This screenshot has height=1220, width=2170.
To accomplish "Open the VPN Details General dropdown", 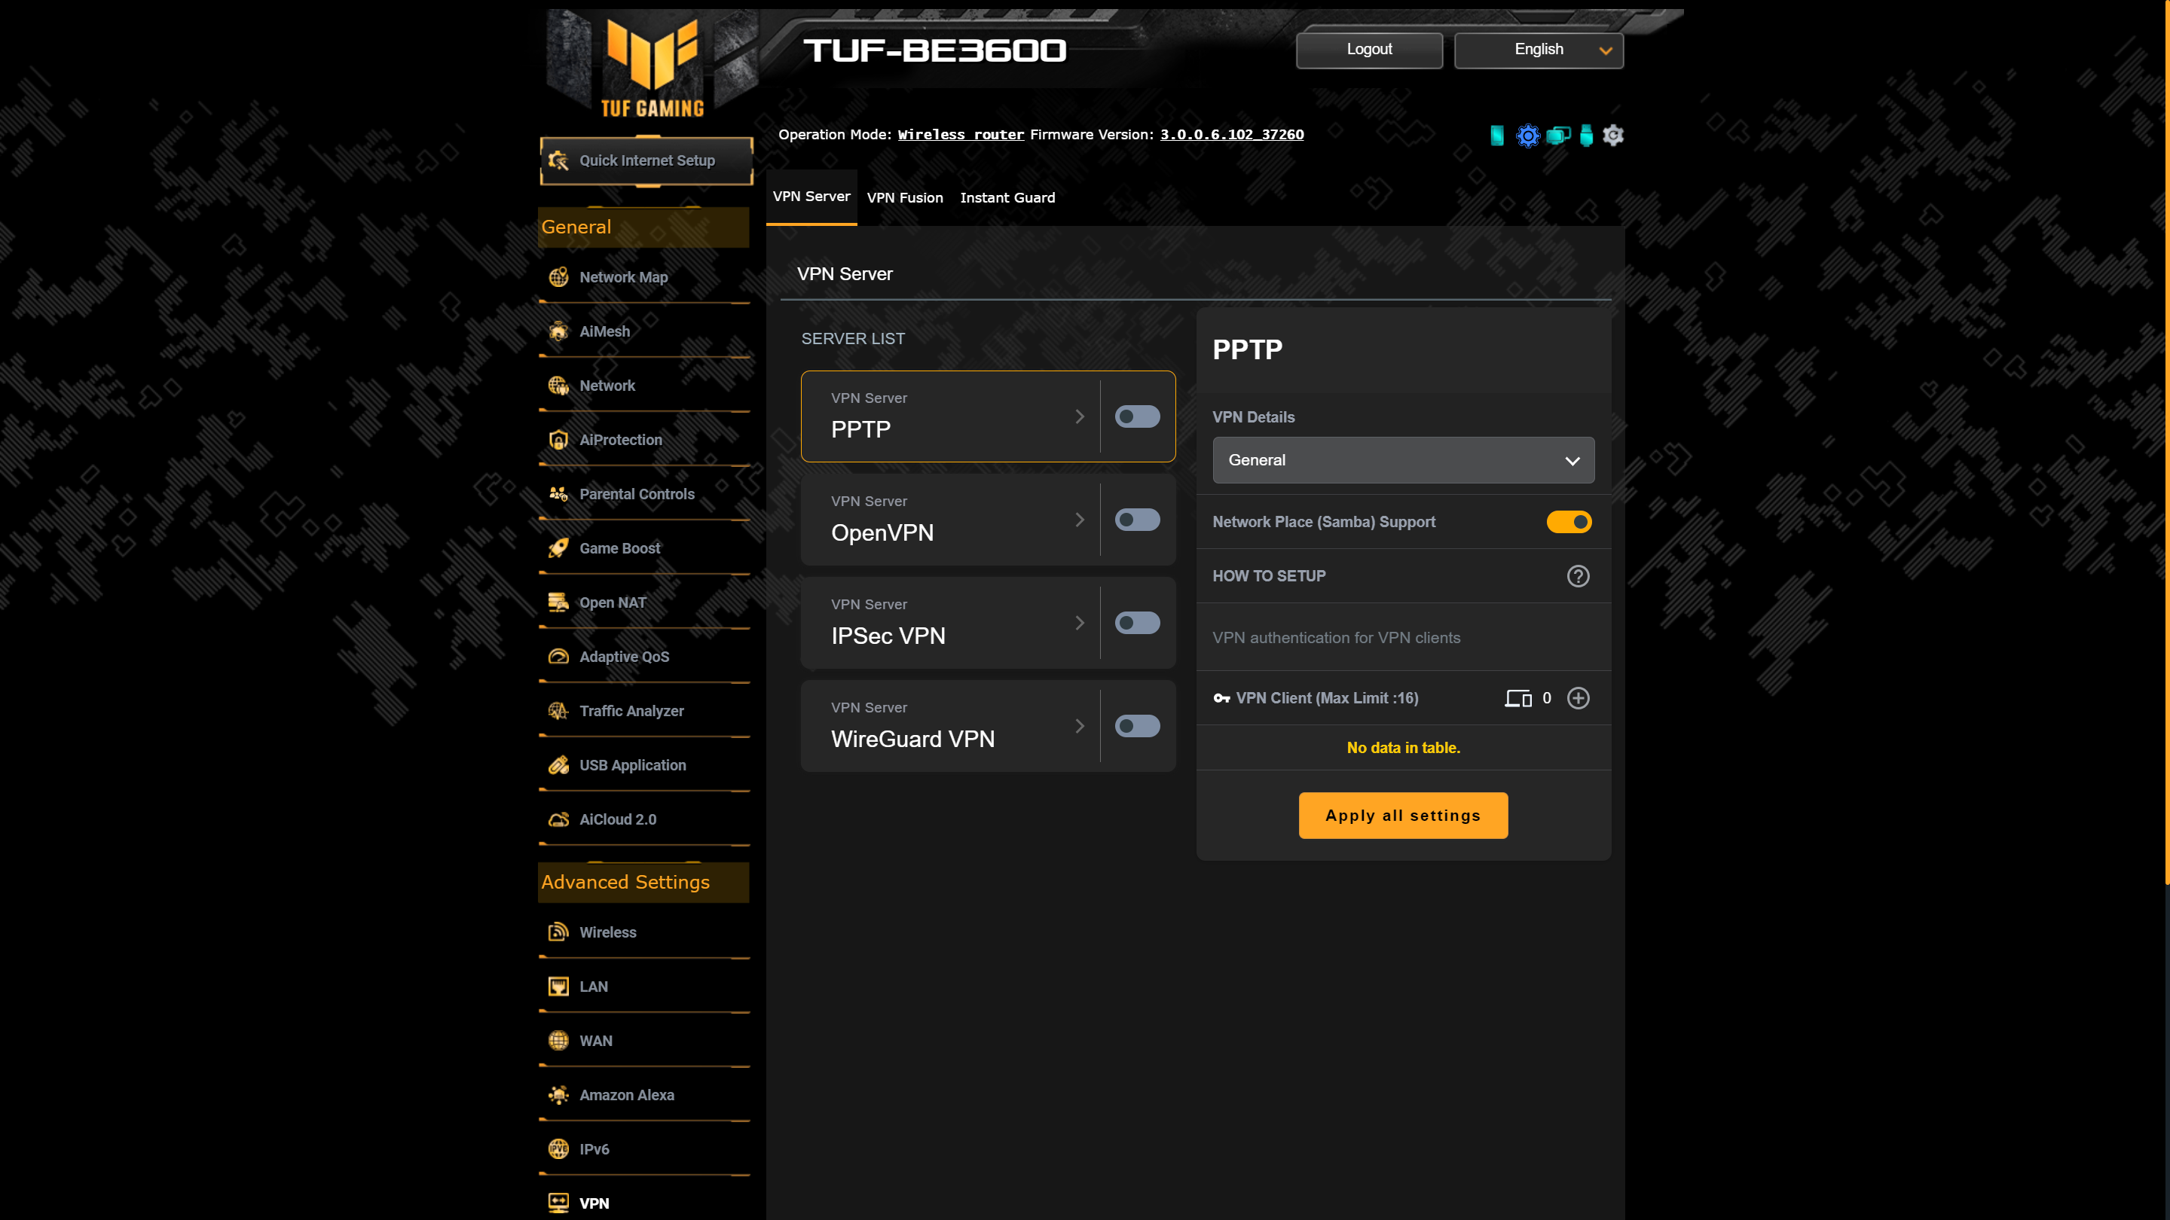I will click(x=1401, y=459).
